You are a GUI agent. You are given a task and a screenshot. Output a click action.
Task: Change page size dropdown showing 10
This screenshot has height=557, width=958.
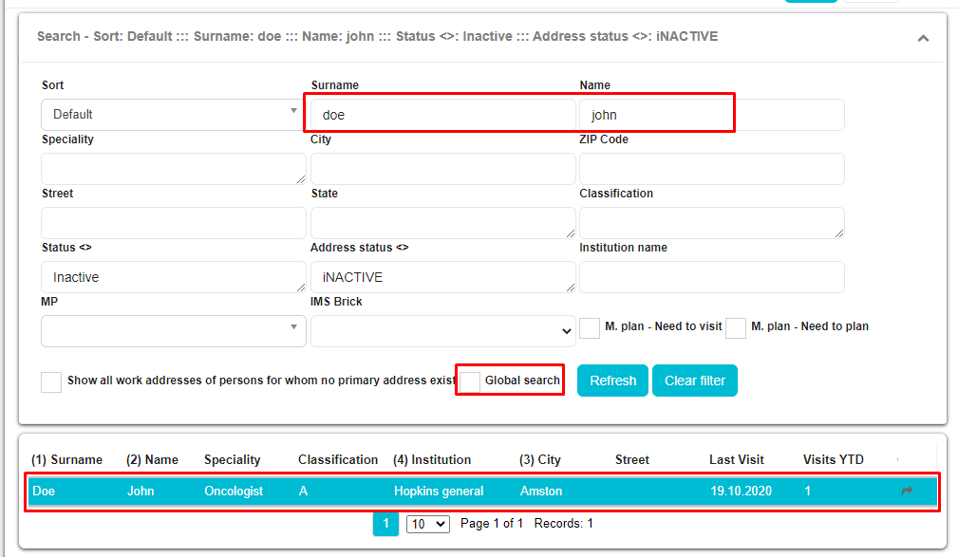tap(427, 524)
